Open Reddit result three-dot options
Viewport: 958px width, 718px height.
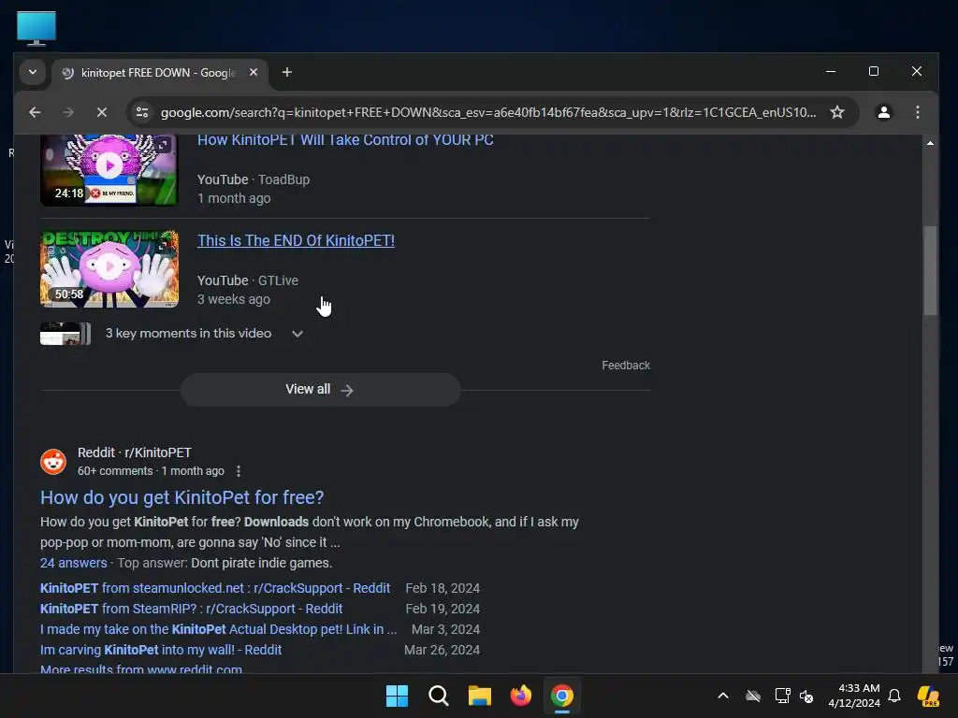239,471
